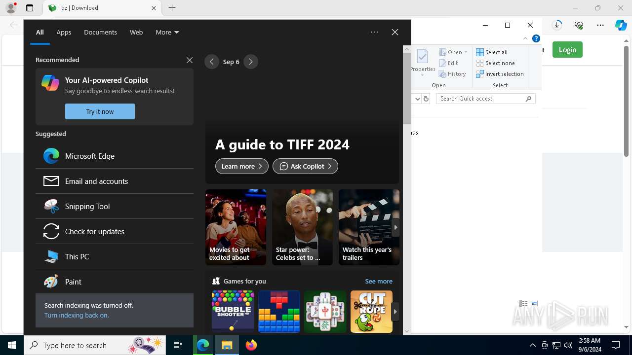
Task: Click Learn more about TIFF 2024
Action: 242,166
